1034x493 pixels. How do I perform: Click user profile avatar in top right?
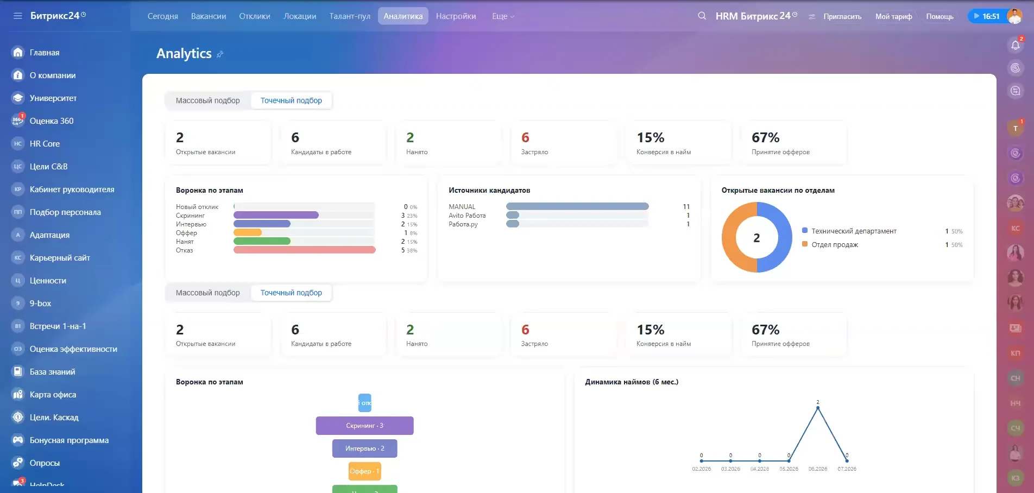[1014, 16]
